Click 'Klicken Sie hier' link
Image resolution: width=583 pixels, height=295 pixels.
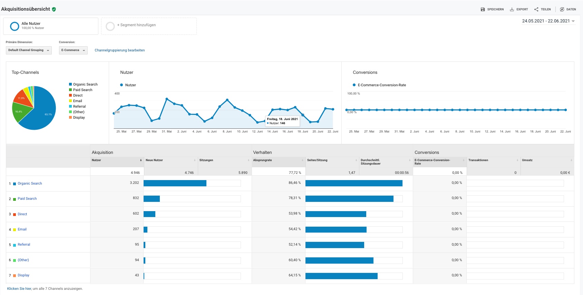(x=19, y=289)
